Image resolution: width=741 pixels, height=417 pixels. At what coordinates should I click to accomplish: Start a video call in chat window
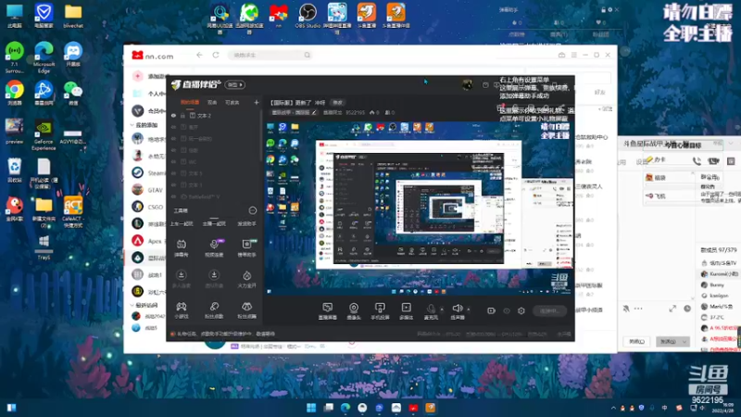click(x=713, y=160)
